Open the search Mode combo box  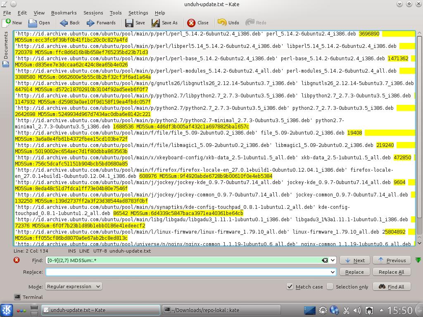[x=74, y=286]
